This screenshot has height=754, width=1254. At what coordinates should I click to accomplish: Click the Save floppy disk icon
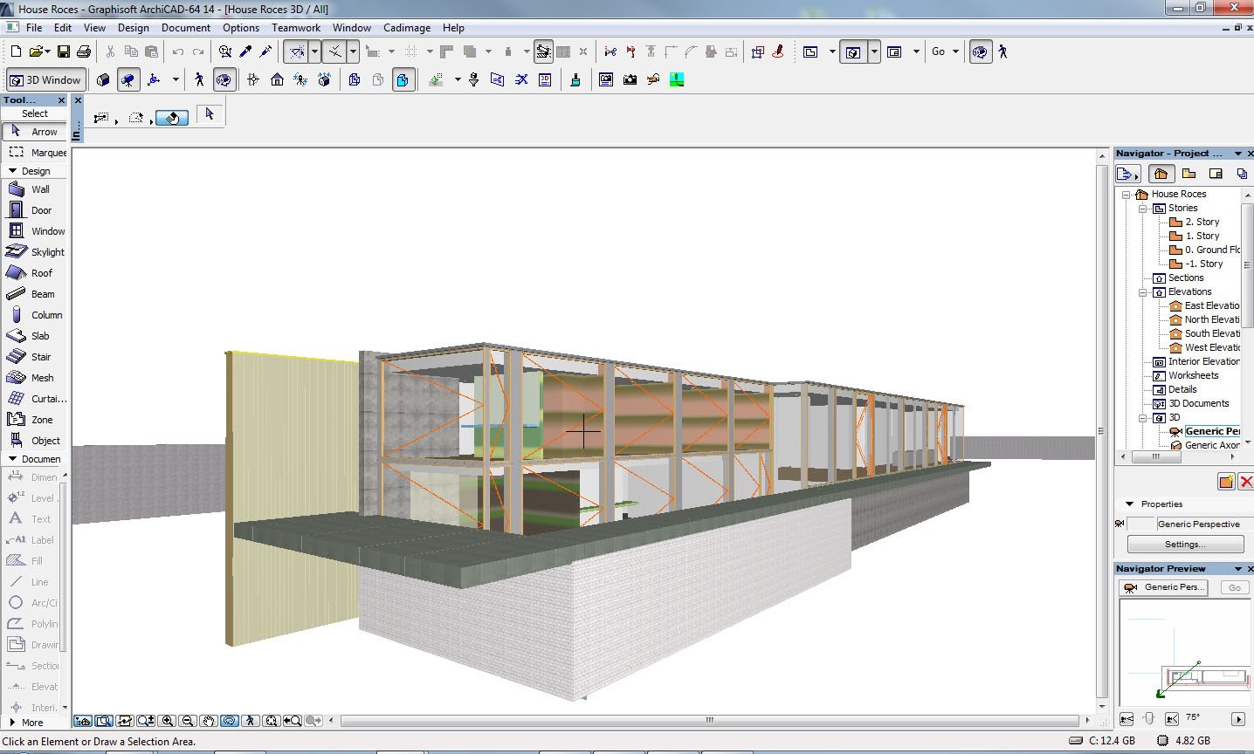(64, 52)
